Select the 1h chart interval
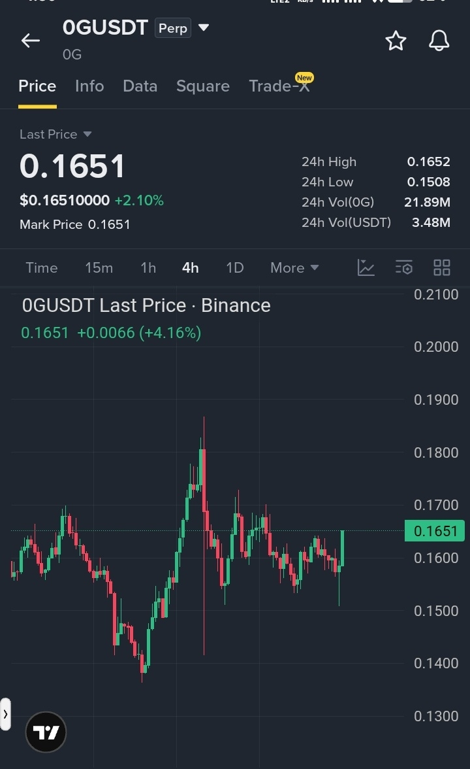 click(148, 268)
